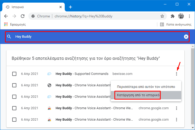Tick checkbox for globe-icon Chrome Voice Assistant entry

[x=14, y=85]
